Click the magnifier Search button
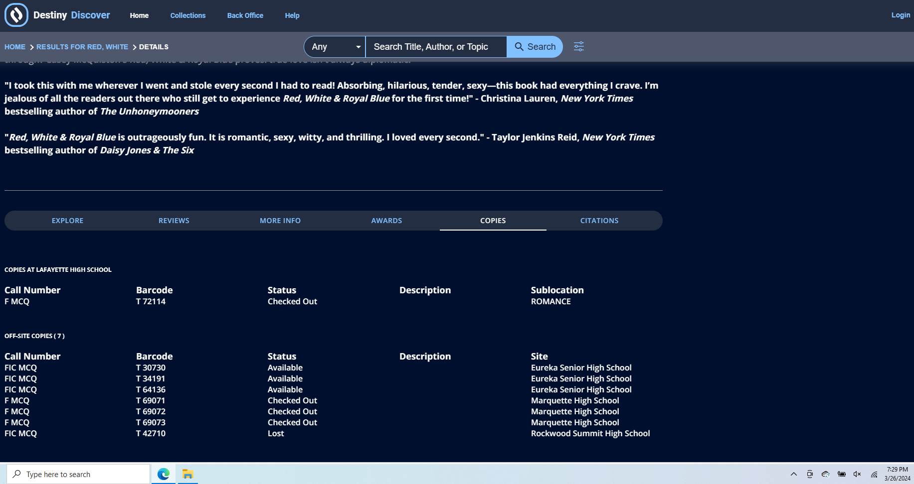 tap(535, 47)
